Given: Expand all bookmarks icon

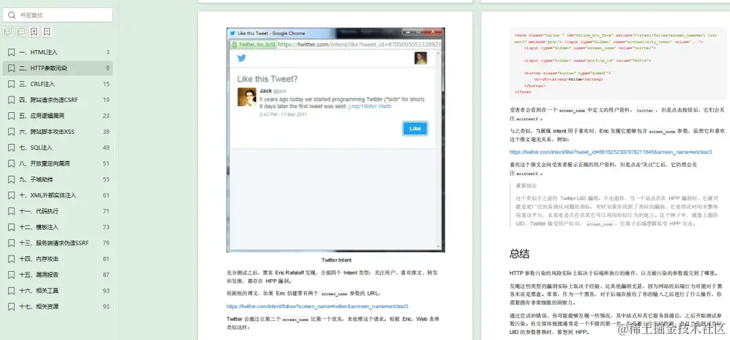Looking at the screenshot, I should pos(8,32).
